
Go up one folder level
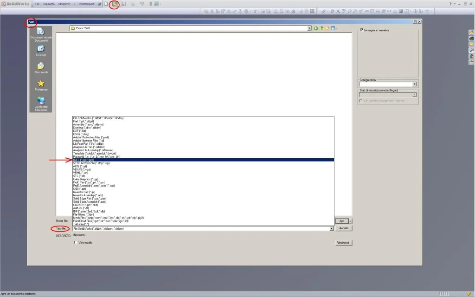coord(321,28)
